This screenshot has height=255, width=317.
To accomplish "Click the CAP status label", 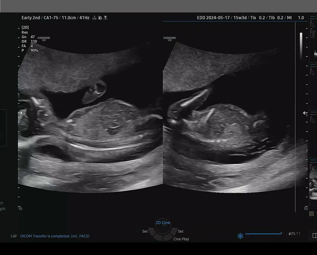I will click(14, 236).
